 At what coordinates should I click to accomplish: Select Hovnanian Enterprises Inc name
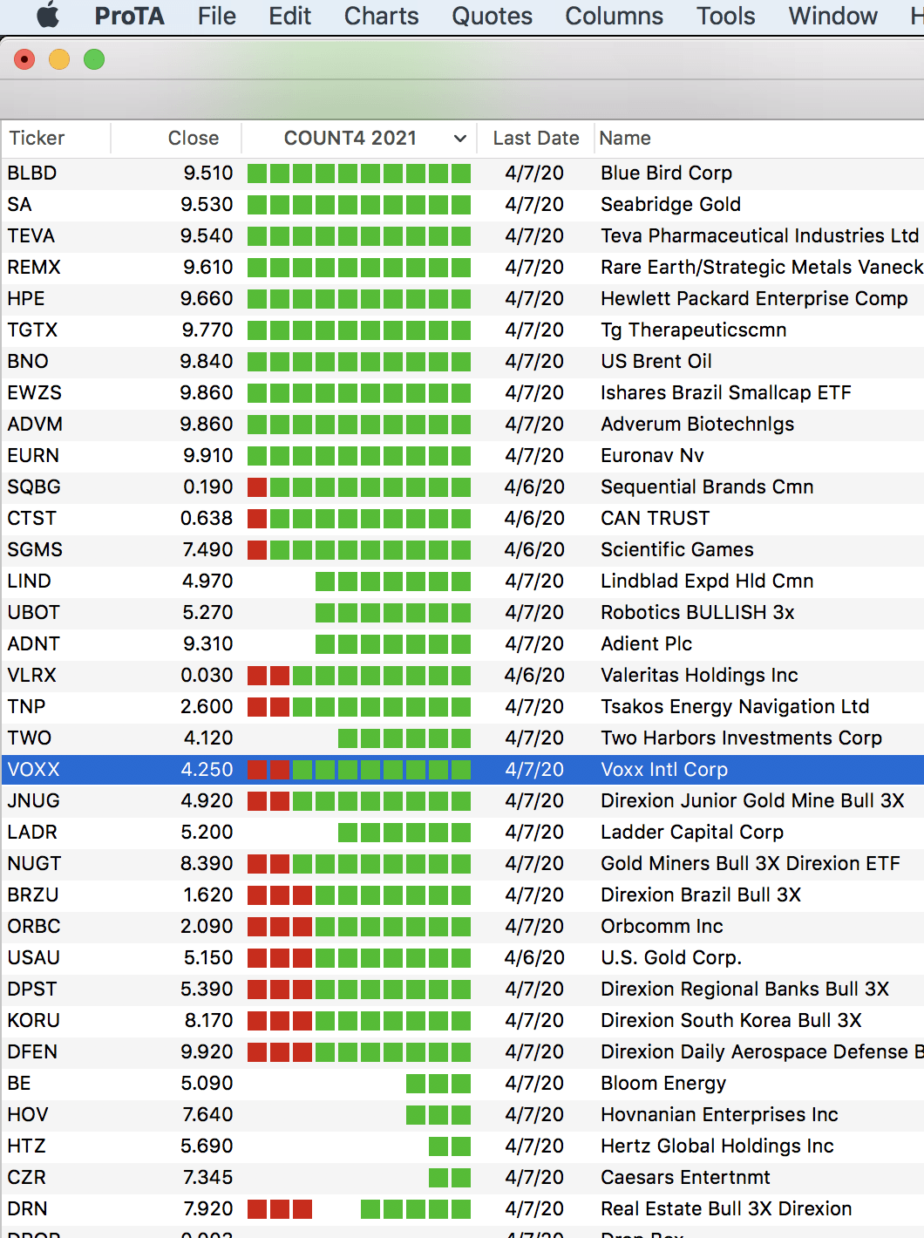718,1115
